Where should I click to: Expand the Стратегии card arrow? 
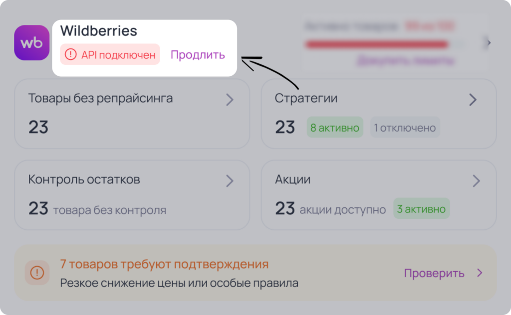473,100
